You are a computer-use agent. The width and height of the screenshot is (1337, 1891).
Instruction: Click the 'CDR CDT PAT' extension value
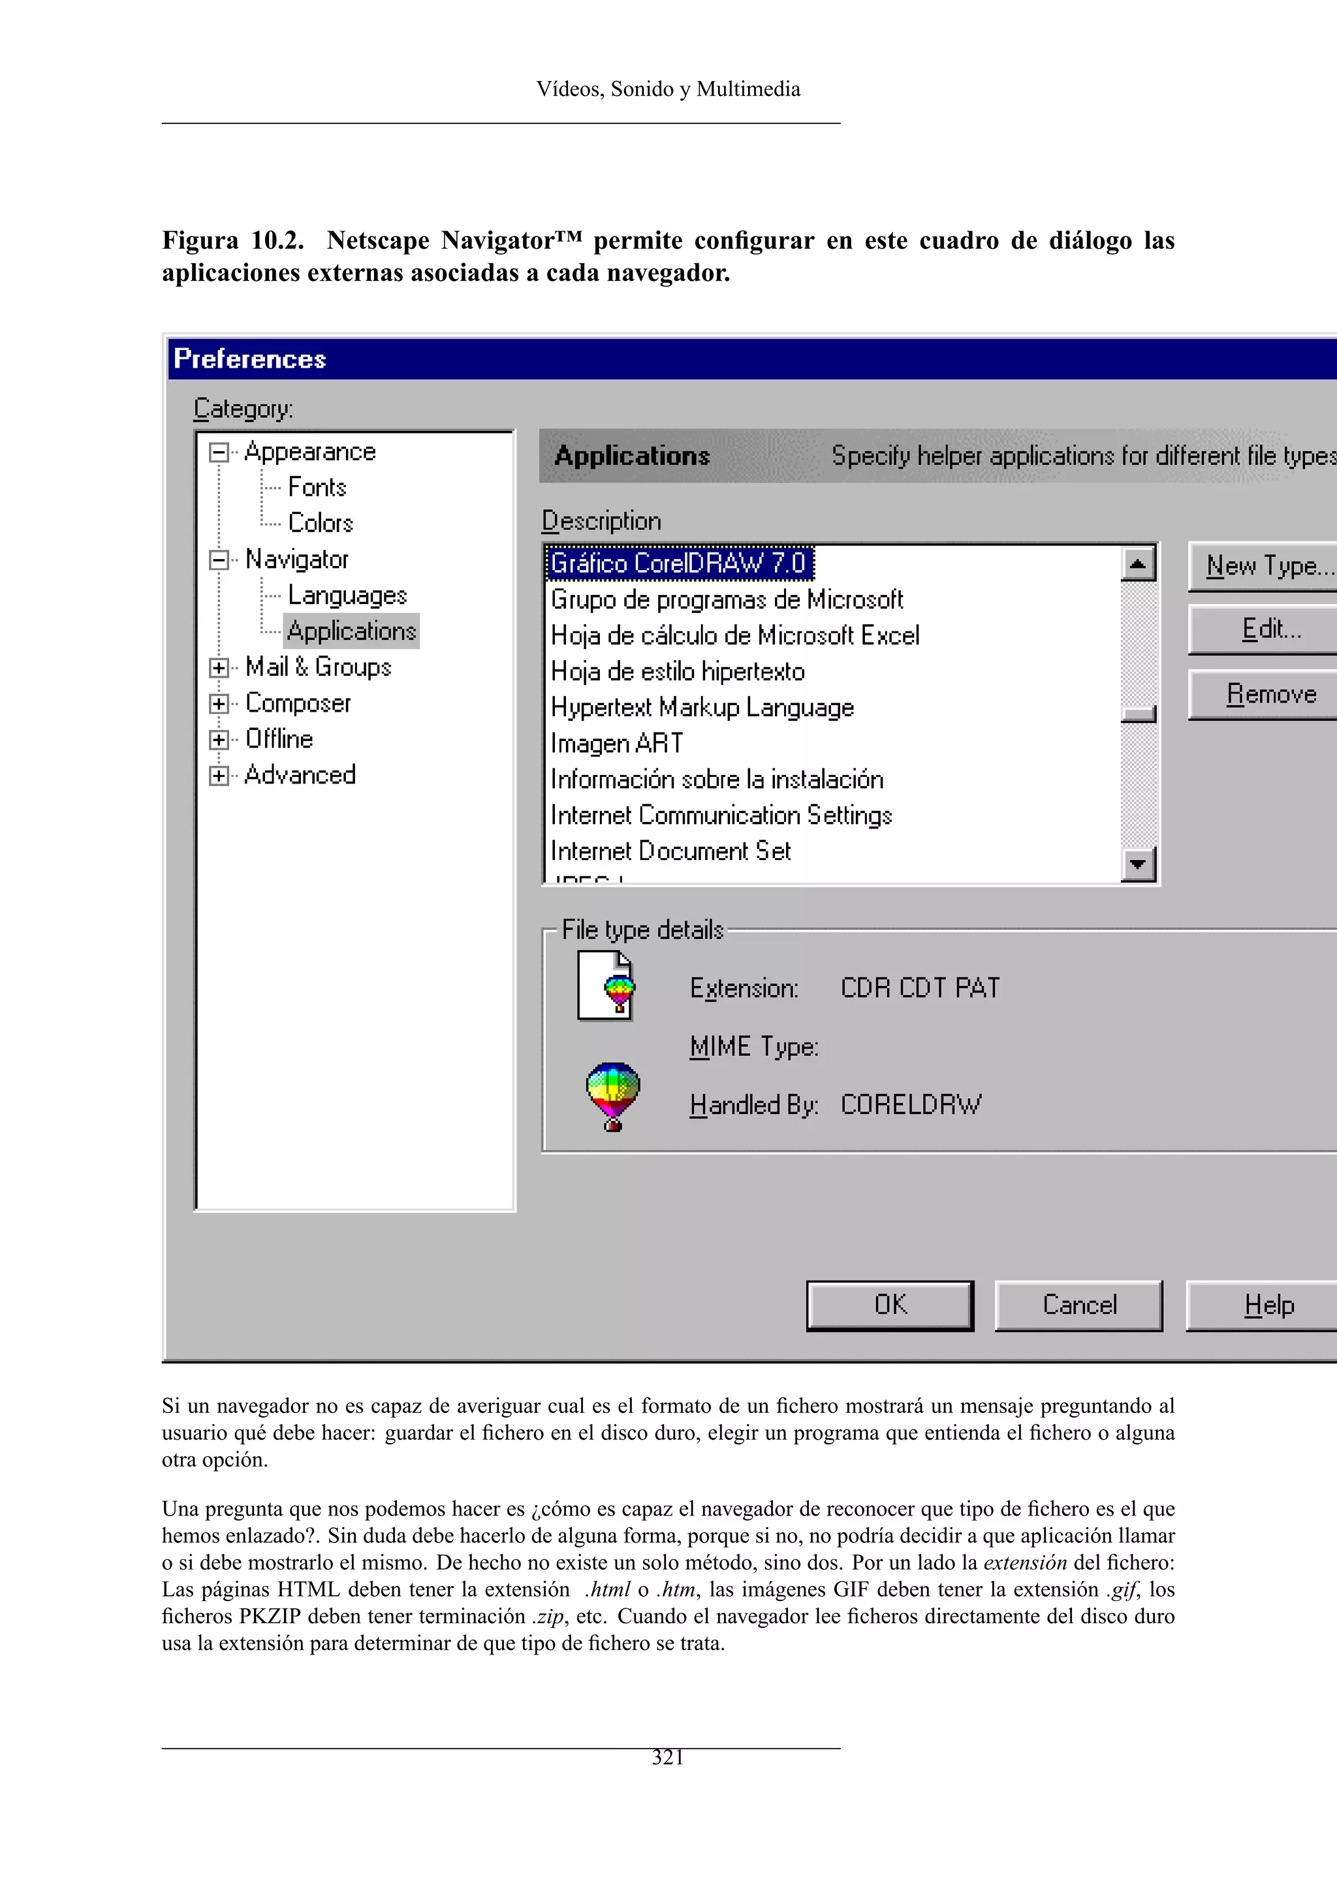pos(920,989)
